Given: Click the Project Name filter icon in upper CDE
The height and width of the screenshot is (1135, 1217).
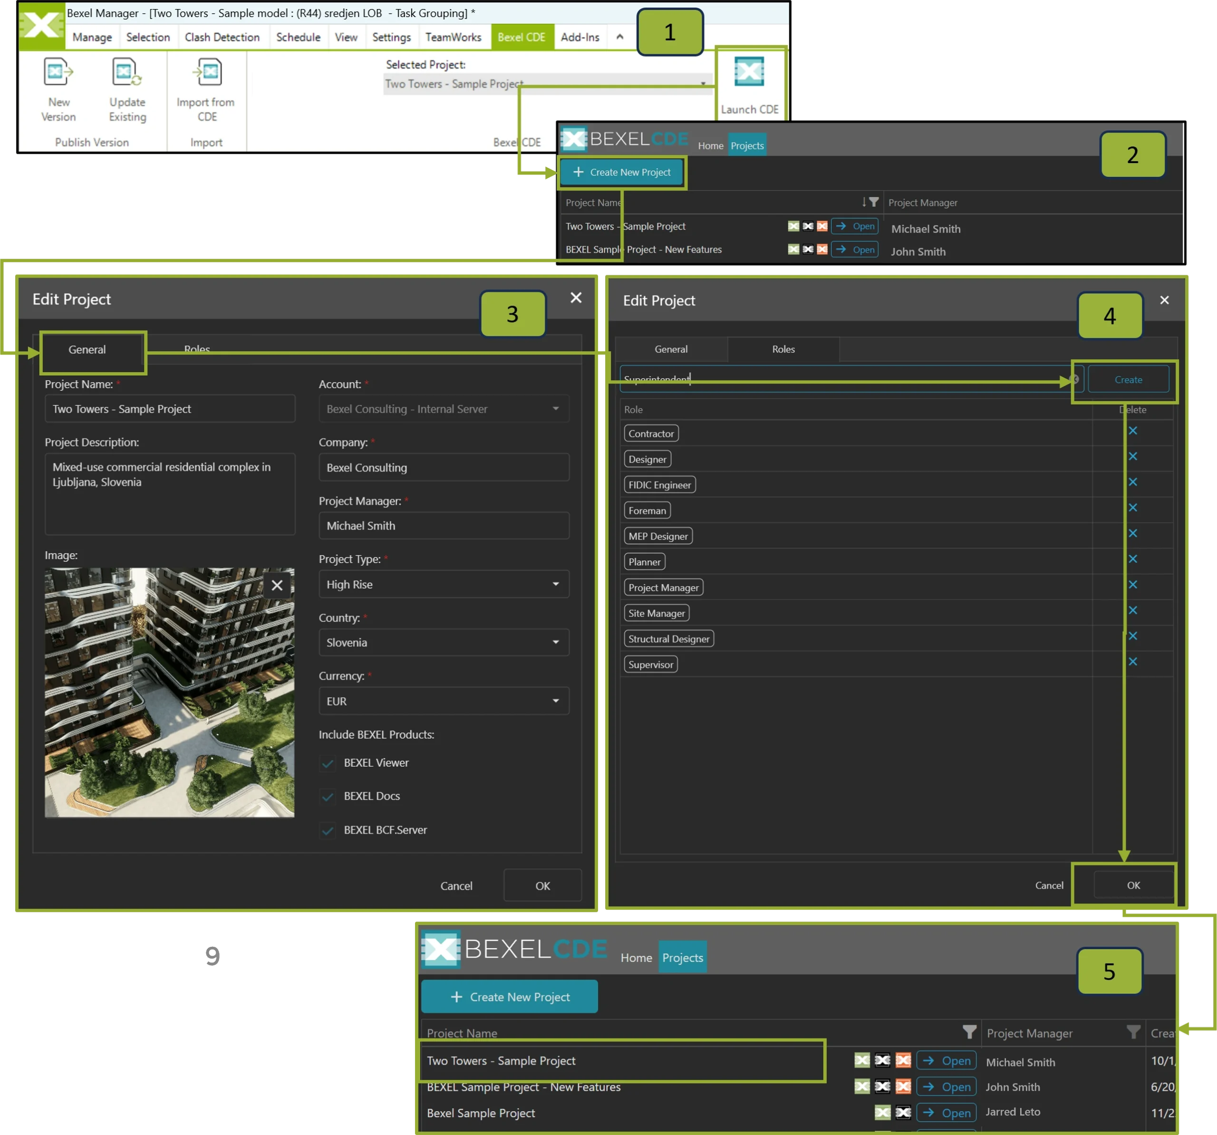Looking at the screenshot, I should point(874,202).
